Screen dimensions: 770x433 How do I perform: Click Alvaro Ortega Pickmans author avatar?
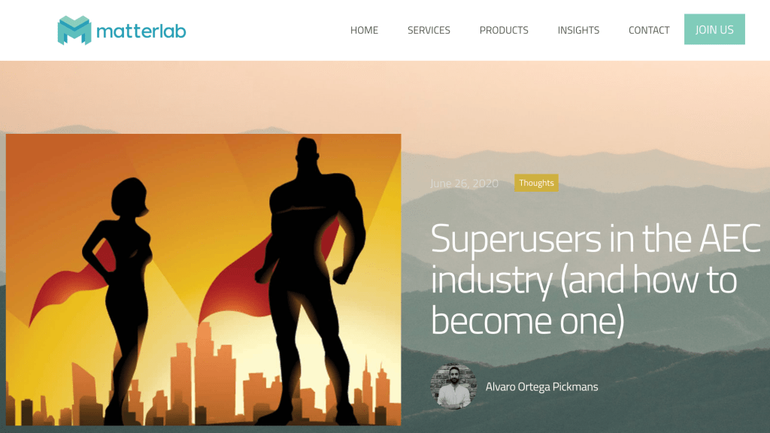[453, 386]
